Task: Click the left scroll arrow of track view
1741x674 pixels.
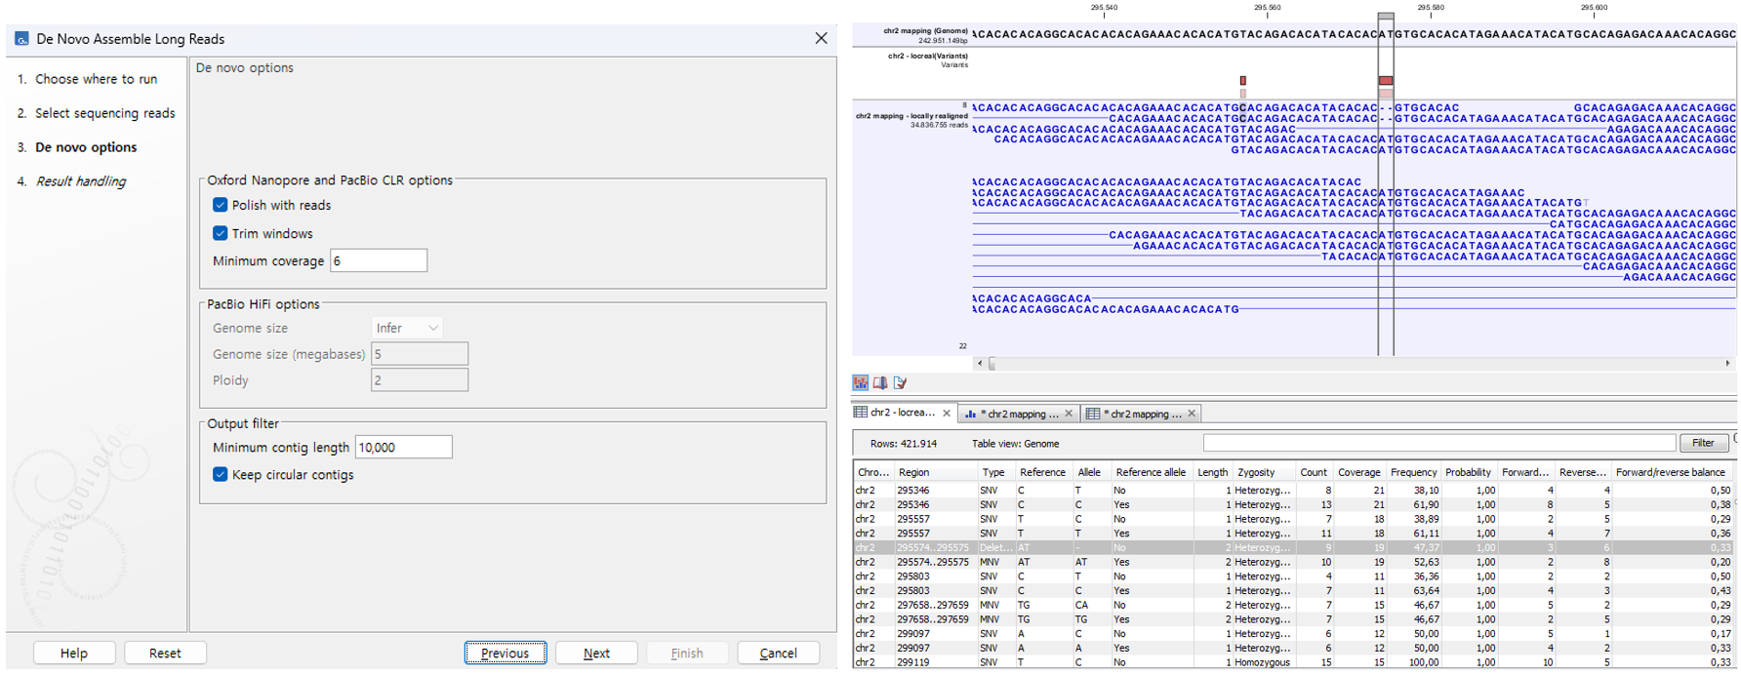Action: pyautogui.click(x=980, y=363)
